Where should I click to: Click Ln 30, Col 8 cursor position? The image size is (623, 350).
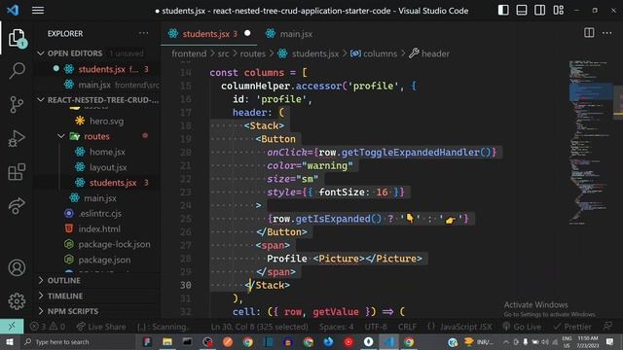pyautogui.click(x=260, y=327)
